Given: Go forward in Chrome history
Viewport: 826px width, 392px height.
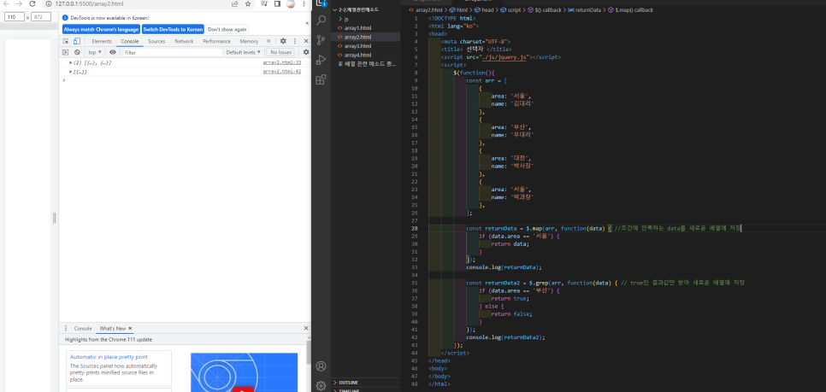Looking at the screenshot, I should point(20,3).
